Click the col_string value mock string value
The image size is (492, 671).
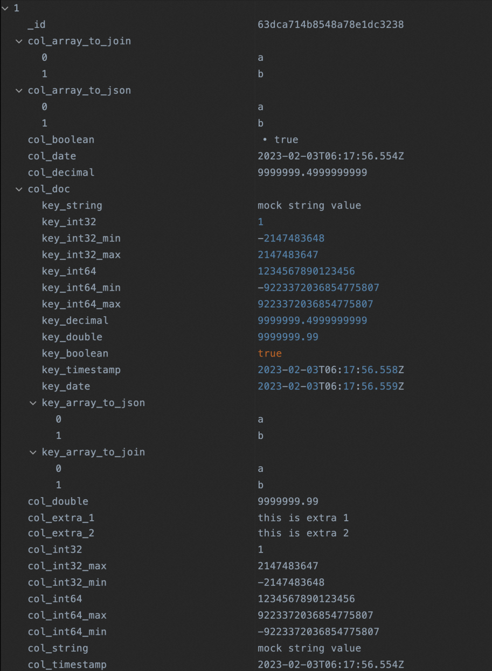310,648
